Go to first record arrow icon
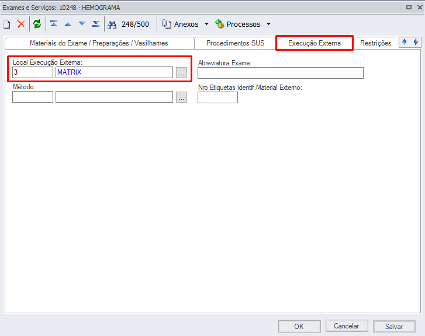425x336 pixels. (x=54, y=24)
